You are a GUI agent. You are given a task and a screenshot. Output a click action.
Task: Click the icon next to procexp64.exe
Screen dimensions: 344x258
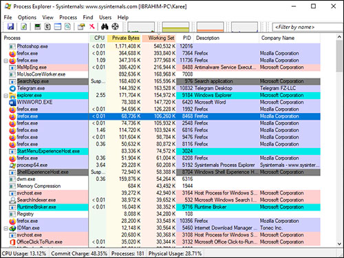tap(12, 165)
